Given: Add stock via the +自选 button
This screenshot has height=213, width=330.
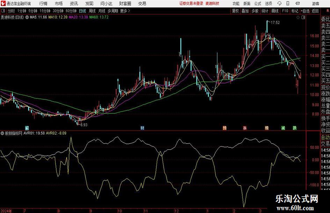Looking at the screenshot, I should pyautogui.click(x=305, y=11).
